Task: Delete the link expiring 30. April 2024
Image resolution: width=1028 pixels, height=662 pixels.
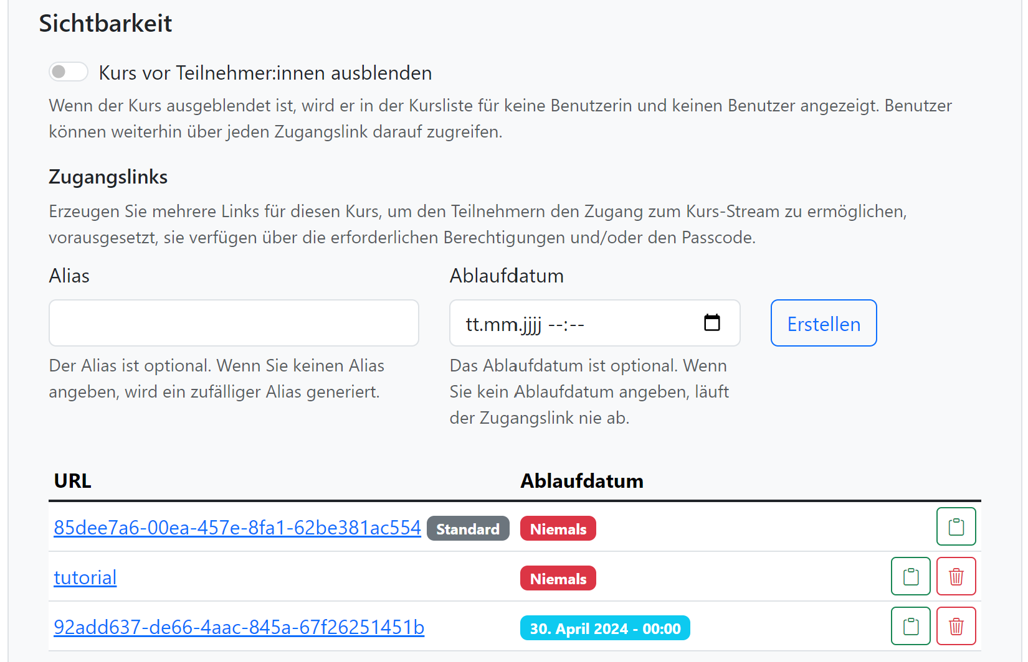Action: pyautogui.click(x=956, y=627)
